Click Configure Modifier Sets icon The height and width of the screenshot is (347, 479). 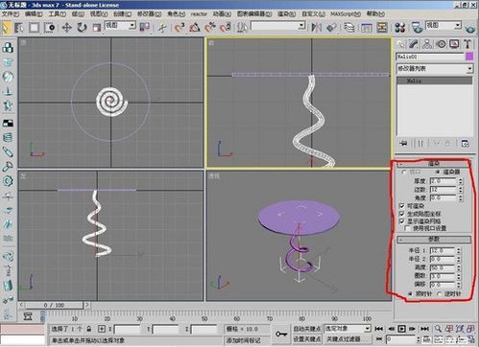(465, 143)
